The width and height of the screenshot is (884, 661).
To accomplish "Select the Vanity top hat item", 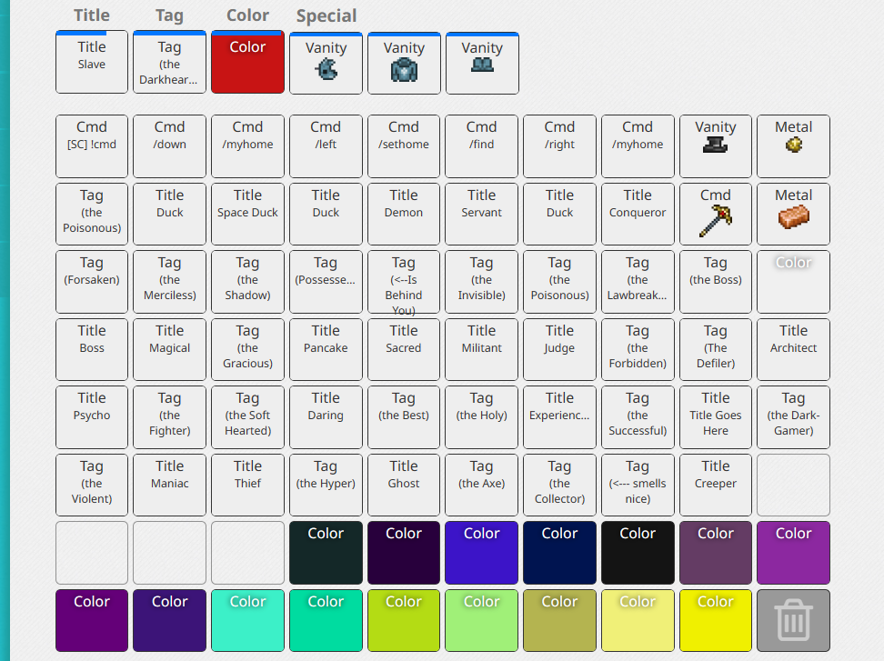I will [x=716, y=146].
